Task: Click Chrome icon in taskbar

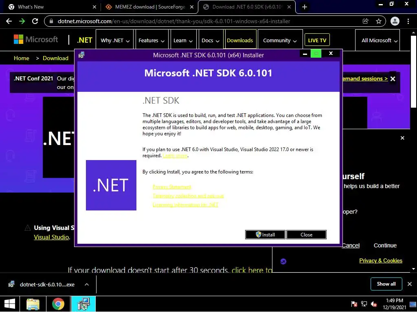Action: 58,304
